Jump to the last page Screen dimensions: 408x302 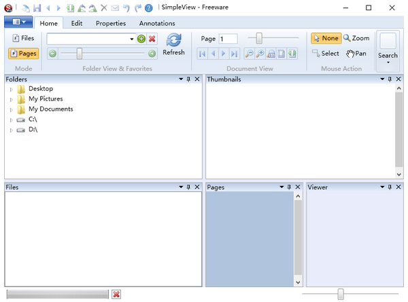point(234,54)
